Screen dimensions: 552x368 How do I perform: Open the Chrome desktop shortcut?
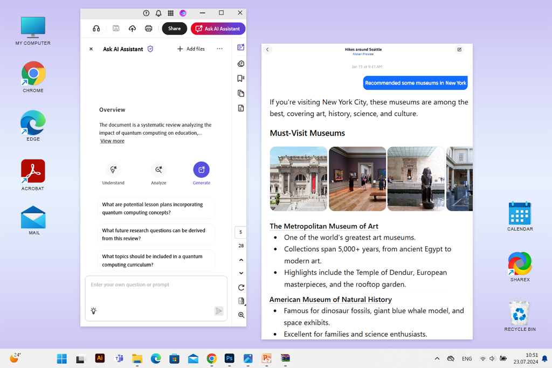[33, 77]
